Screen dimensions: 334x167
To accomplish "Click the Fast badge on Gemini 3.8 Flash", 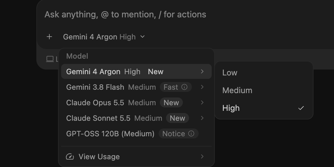I will (x=176, y=87).
